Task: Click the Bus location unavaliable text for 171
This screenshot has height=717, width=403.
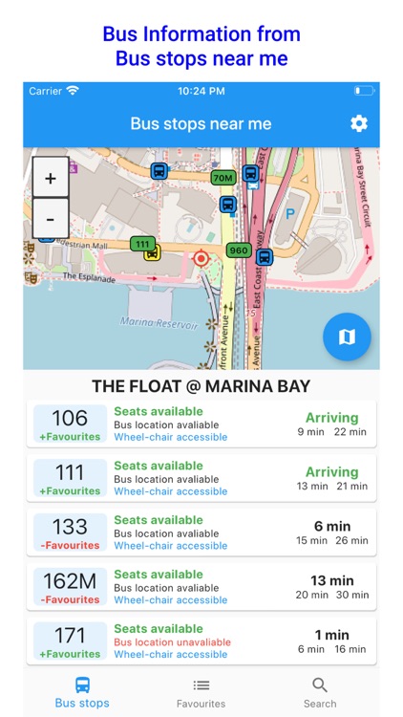Action: (172, 642)
